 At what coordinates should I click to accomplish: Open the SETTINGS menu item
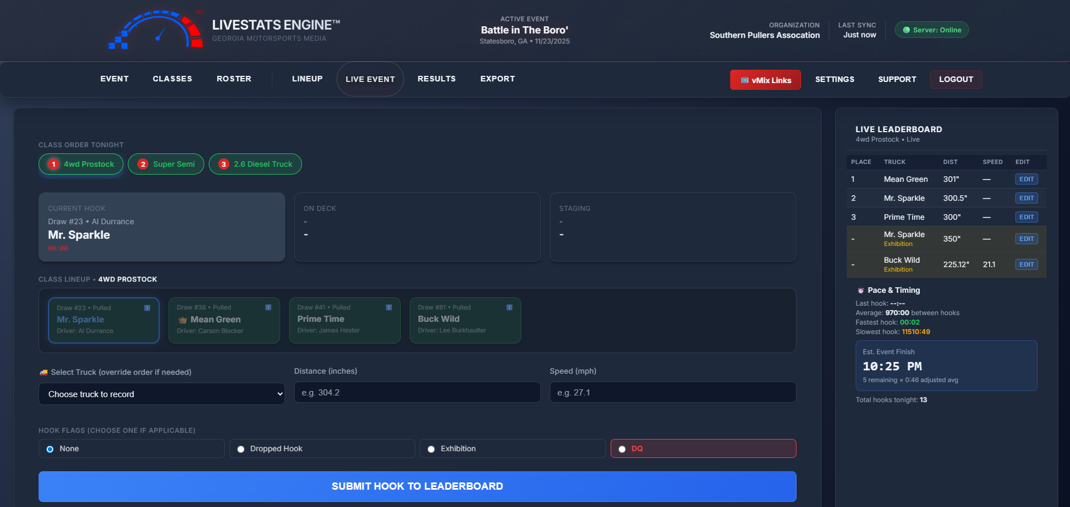coord(834,79)
